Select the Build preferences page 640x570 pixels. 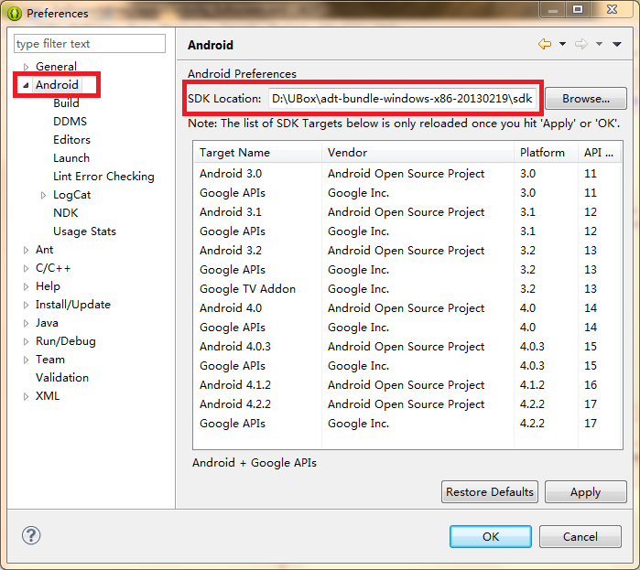pos(66,103)
